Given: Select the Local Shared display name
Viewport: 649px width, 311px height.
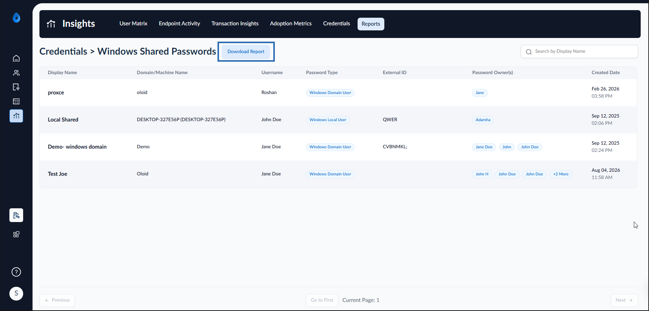Looking at the screenshot, I should click(63, 120).
